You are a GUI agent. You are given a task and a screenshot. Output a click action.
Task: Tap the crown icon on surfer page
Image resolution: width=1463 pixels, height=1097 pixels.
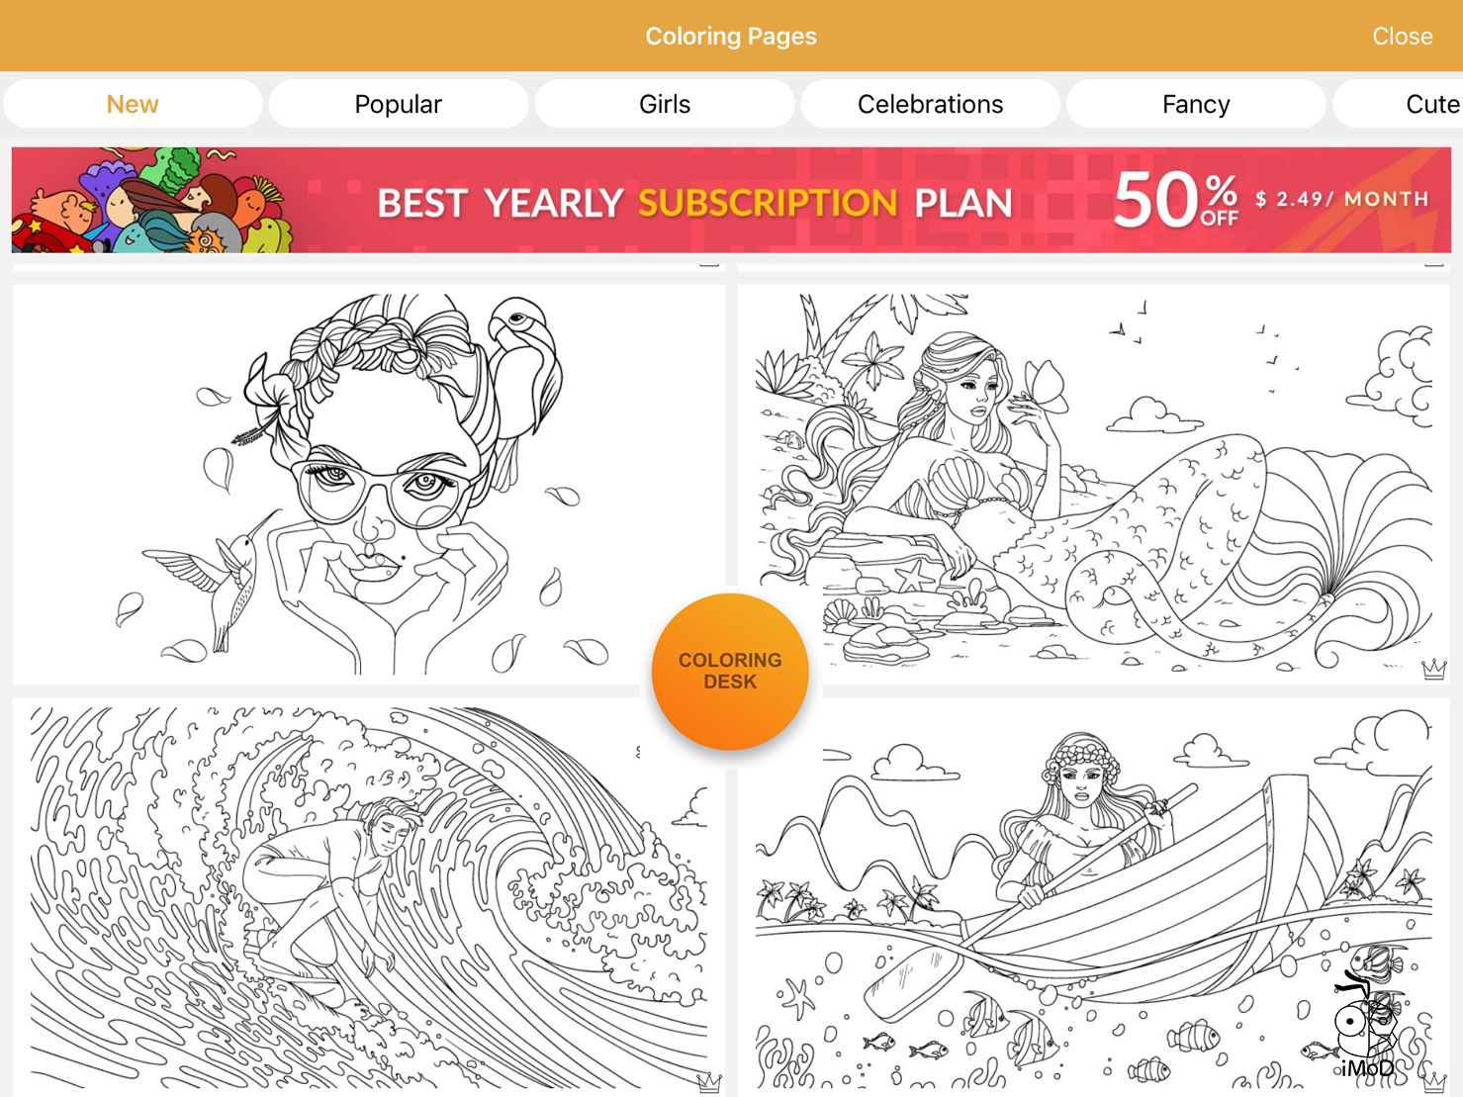pos(709,1082)
